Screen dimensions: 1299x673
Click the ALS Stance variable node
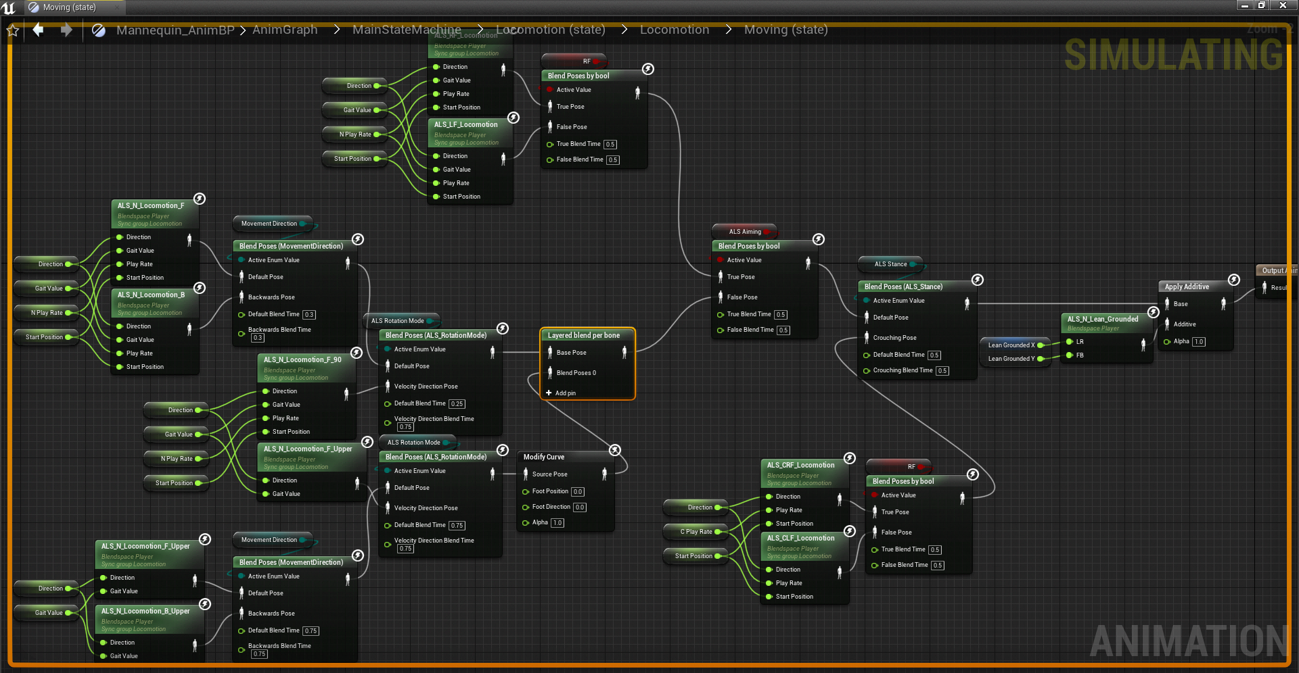click(x=892, y=264)
